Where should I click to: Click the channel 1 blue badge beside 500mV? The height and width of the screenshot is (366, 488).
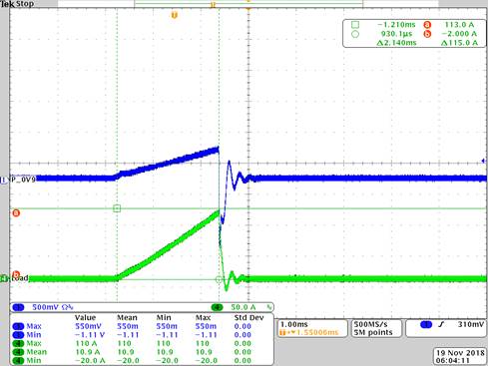pyautogui.click(x=18, y=307)
